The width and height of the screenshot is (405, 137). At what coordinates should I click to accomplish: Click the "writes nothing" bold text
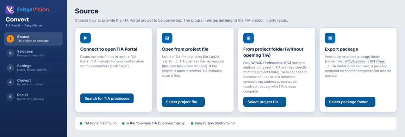[220, 20]
